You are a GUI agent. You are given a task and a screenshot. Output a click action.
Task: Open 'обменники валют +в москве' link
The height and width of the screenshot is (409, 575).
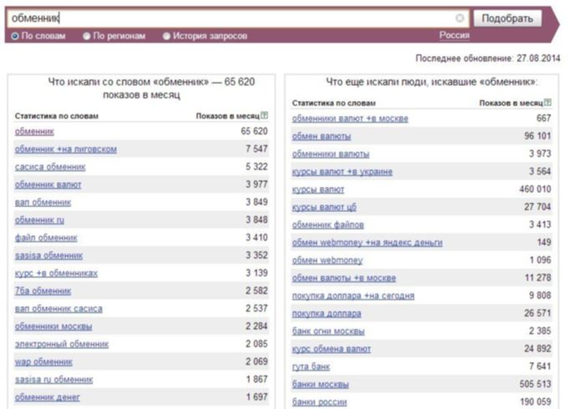pos(350,119)
